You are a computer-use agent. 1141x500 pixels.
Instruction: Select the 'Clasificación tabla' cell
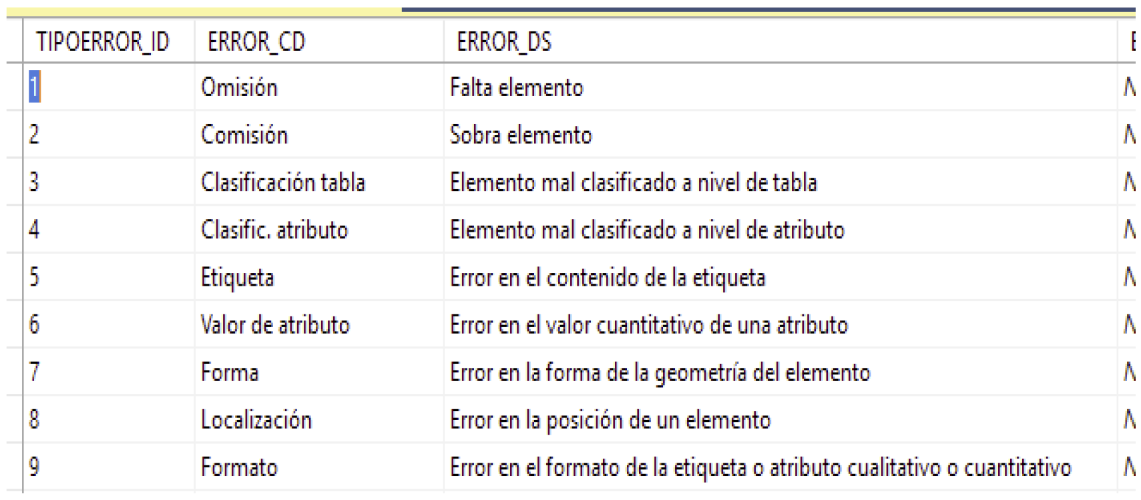(x=283, y=182)
